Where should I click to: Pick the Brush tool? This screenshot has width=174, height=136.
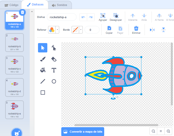(43, 59)
